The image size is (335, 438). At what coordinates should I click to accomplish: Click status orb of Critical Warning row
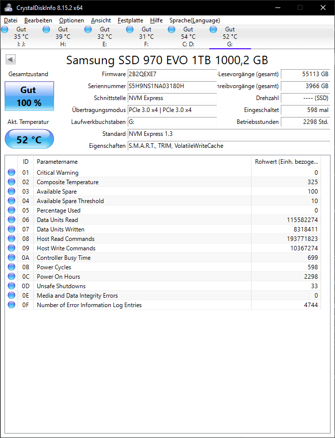point(11,172)
